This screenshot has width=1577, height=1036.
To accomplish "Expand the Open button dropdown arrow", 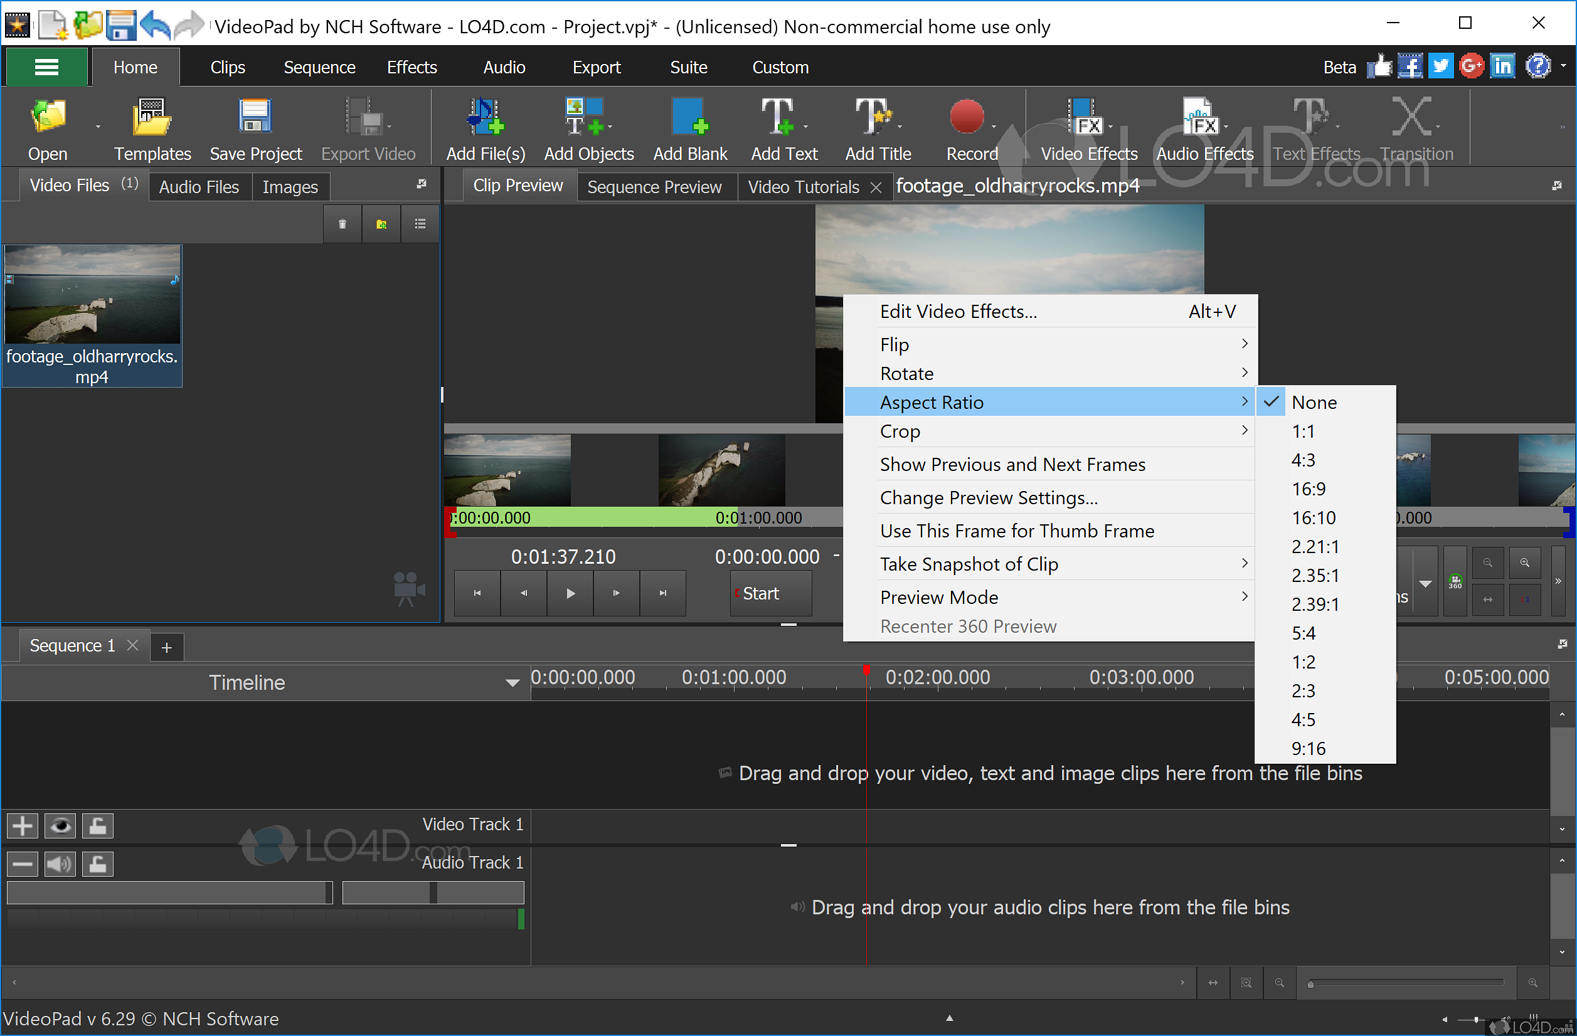I will click(98, 127).
